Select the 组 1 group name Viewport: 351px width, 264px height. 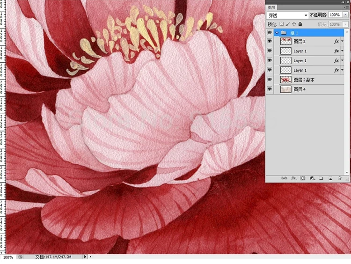click(x=294, y=33)
